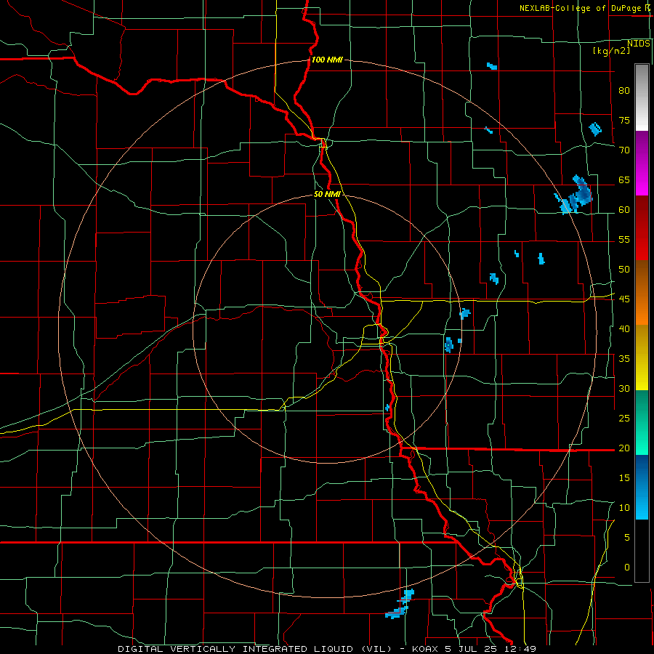654x654 pixels.
Task: Click the "20" value on color scale
Action: click(x=624, y=448)
